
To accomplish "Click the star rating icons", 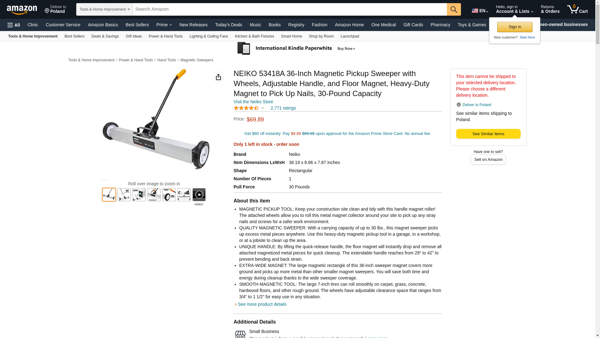I will [x=246, y=108].
